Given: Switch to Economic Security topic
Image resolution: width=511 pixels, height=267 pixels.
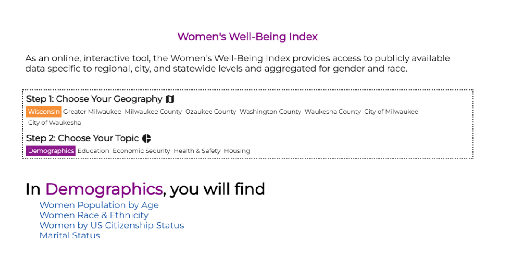Looking at the screenshot, I should click(x=141, y=151).
